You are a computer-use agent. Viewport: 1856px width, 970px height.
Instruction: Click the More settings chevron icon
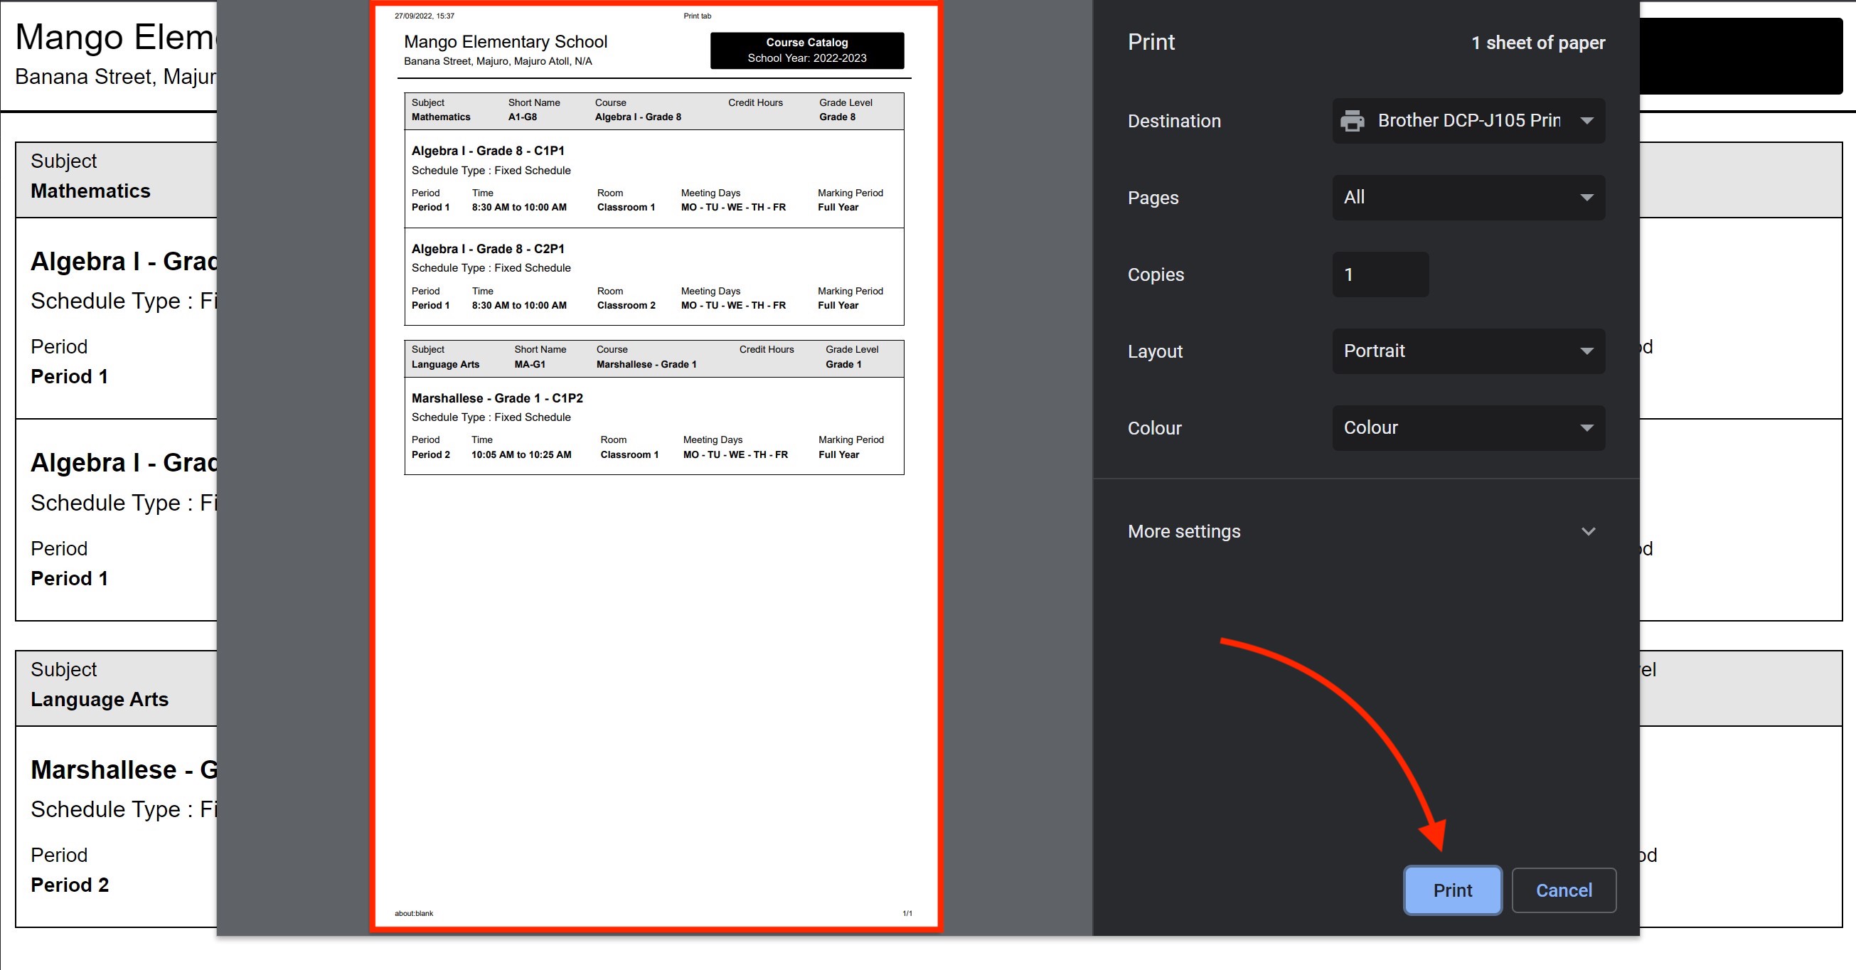coord(1588,531)
